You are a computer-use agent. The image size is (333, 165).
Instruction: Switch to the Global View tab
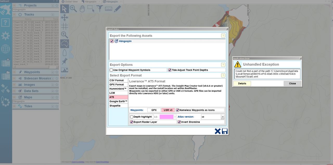(x=69, y=2)
